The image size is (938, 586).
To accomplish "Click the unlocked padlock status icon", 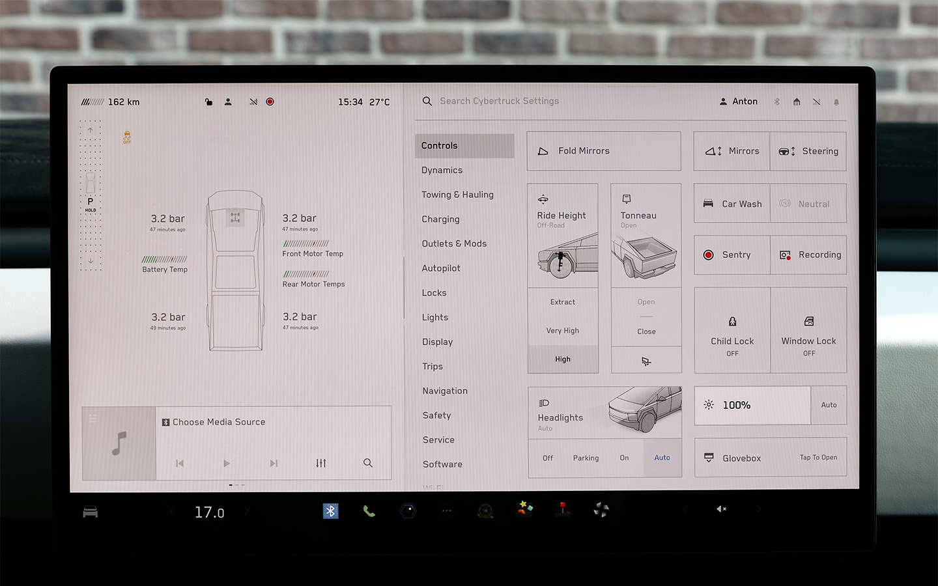I will click(208, 102).
